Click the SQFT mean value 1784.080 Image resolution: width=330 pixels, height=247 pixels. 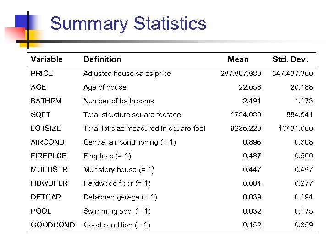[246, 115]
